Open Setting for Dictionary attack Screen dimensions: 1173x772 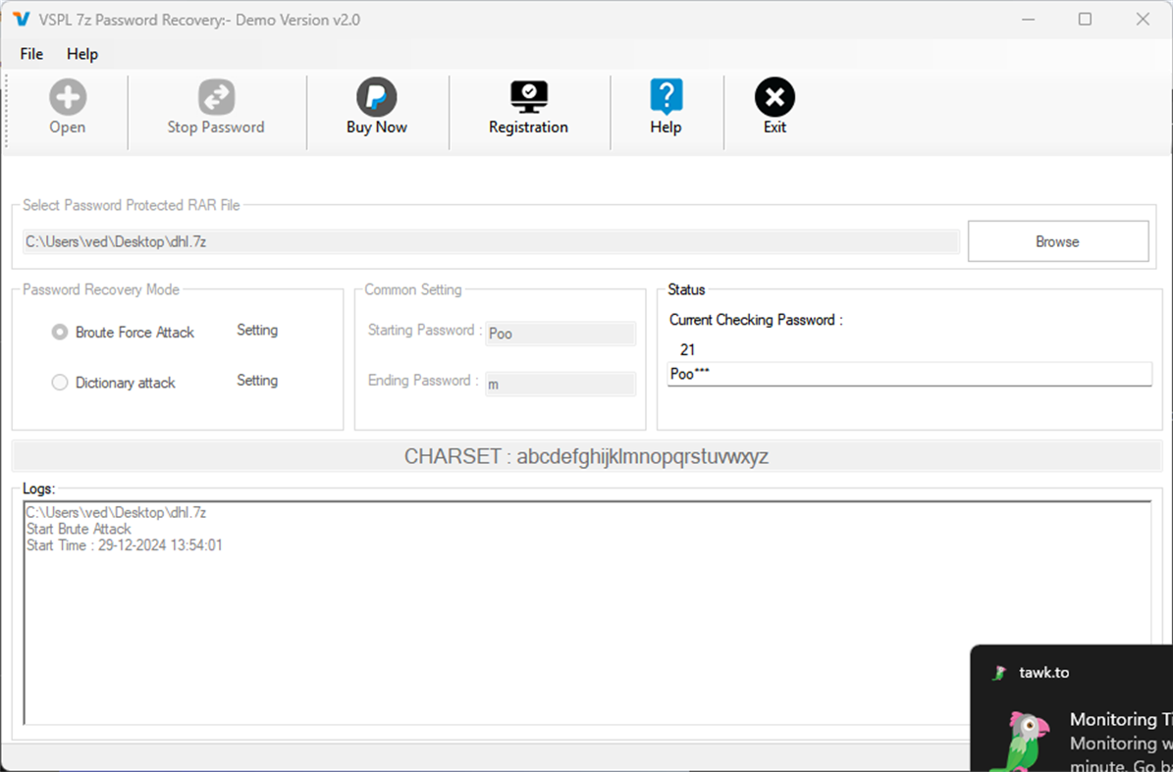(256, 381)
